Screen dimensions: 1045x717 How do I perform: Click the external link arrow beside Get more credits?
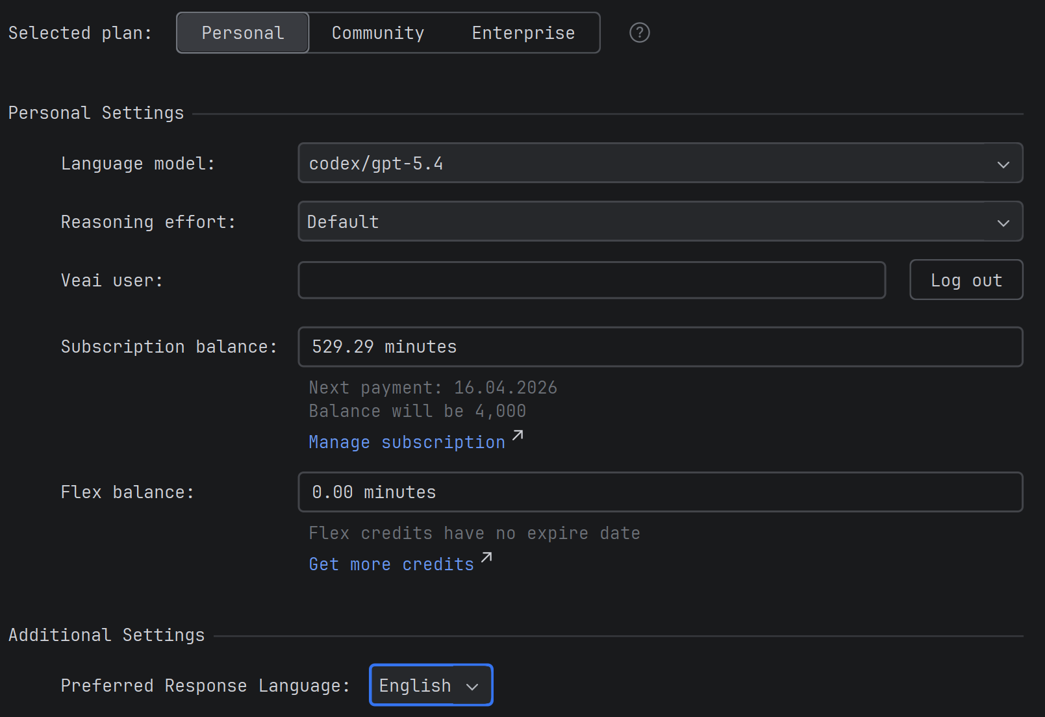pyautogui.click(x=485, y=557)
